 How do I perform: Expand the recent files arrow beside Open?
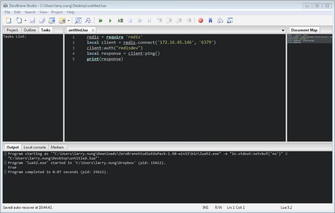coord(25,21)
